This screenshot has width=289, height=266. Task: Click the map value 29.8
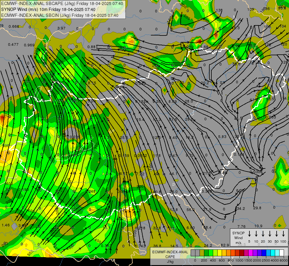point(257,208)
